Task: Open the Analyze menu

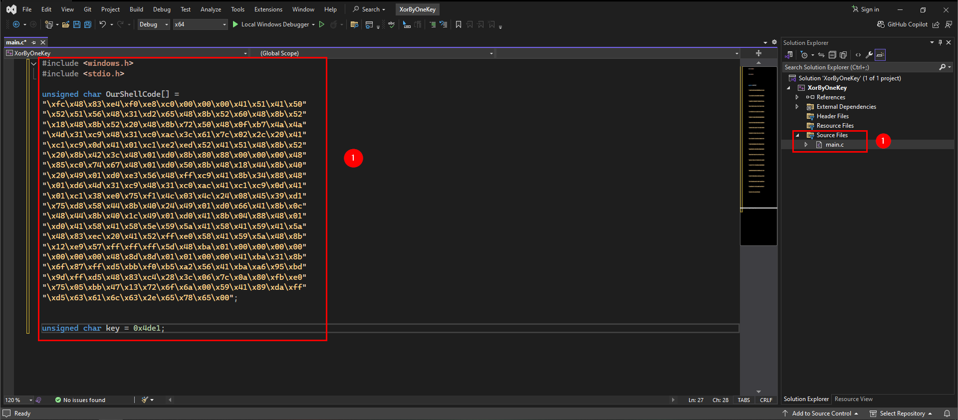Action: (211, 9)
